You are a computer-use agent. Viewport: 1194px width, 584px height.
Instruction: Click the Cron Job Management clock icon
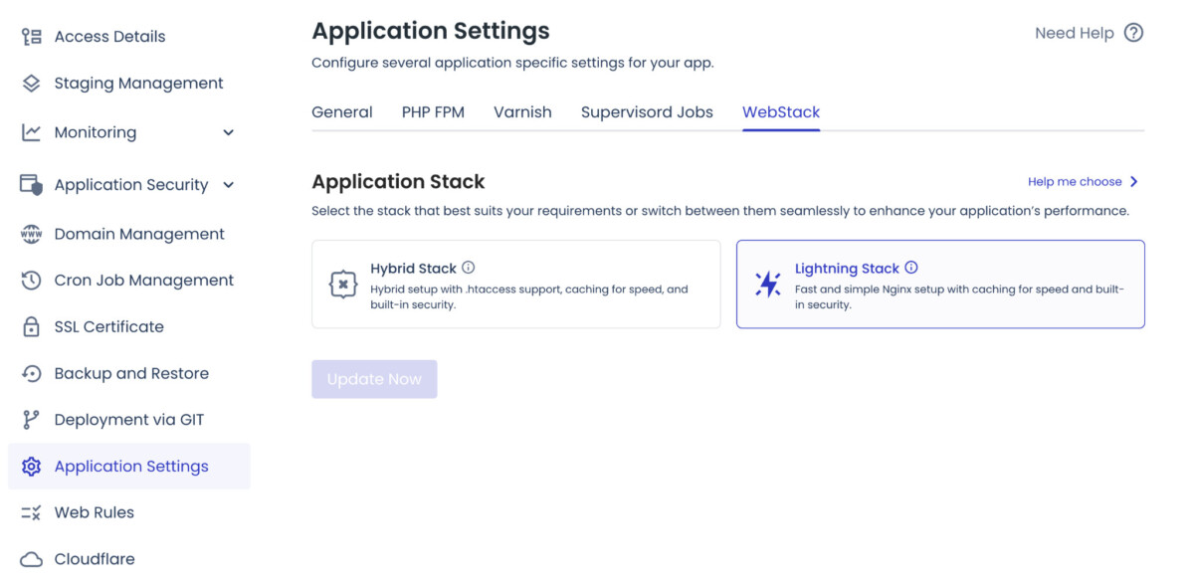[x=32, y=281]
